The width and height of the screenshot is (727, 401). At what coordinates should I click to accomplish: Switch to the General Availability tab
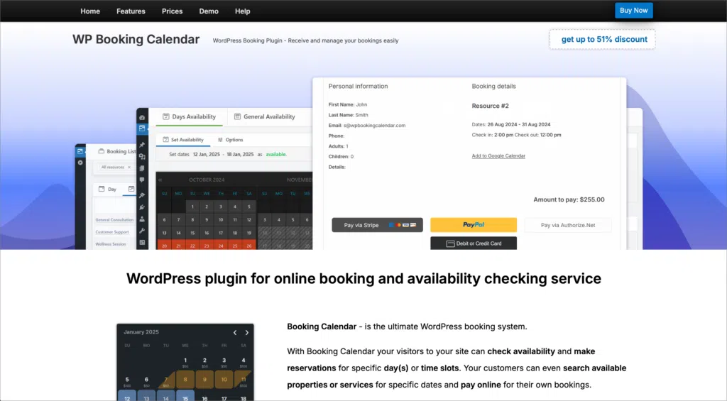click(x=265, y=117)
